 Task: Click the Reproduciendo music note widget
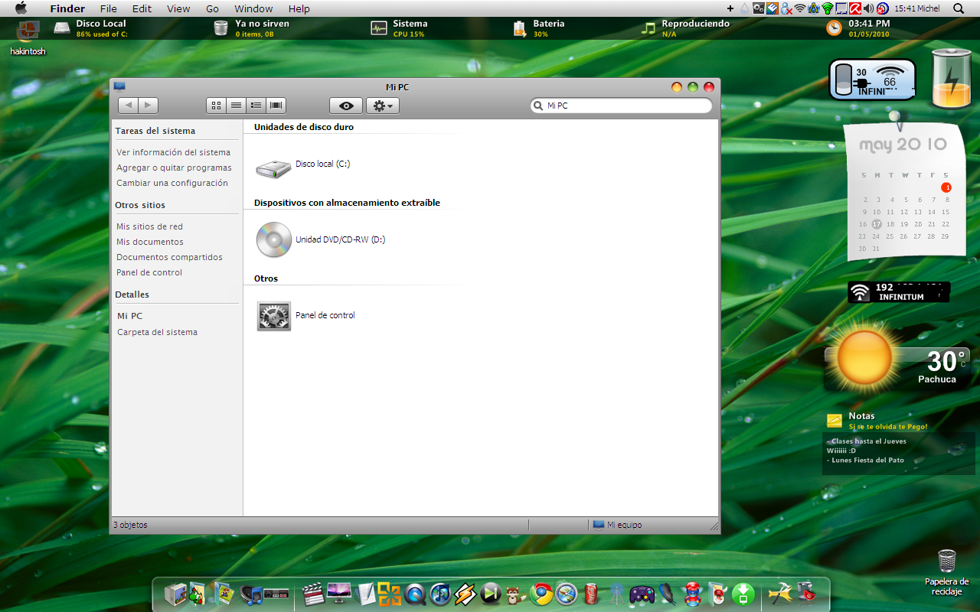686,28
